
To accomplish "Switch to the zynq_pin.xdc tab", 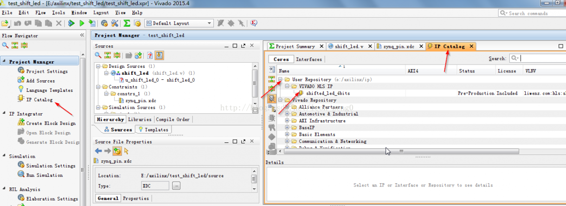I will tap(400, 46).
